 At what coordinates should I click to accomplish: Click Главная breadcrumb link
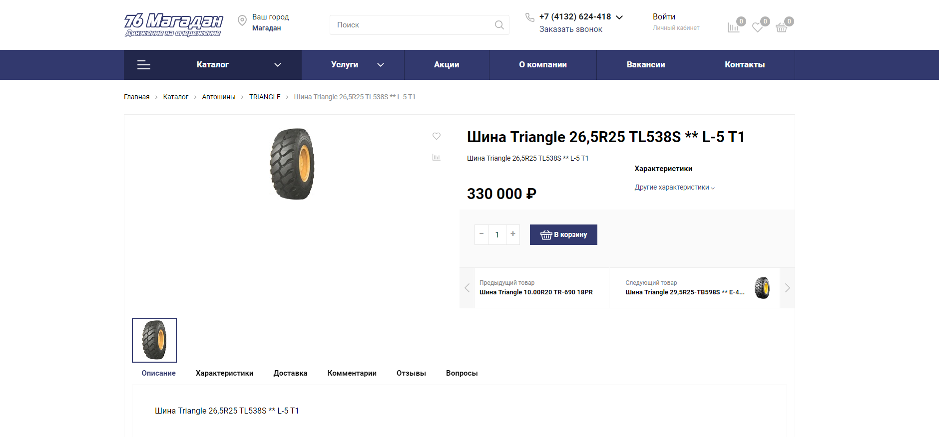[x=137, y=97]
